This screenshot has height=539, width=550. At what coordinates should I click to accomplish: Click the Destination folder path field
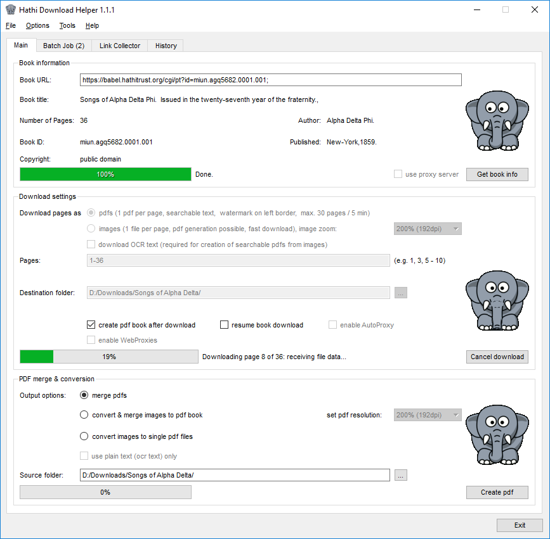click(x=238, y=293)
